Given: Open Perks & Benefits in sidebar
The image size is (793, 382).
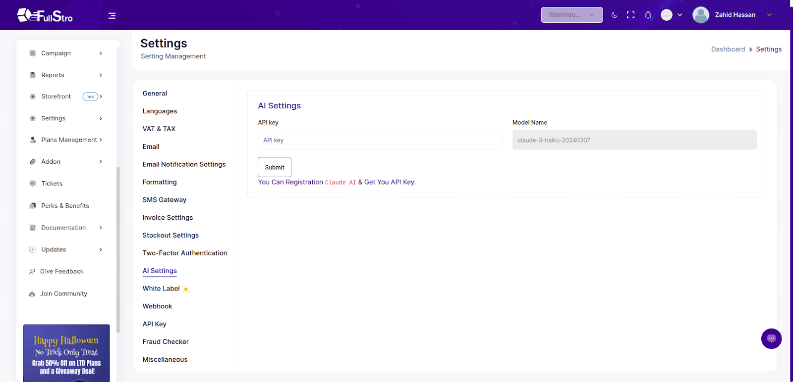Looking at the screenshot, I should coord(65,206).
